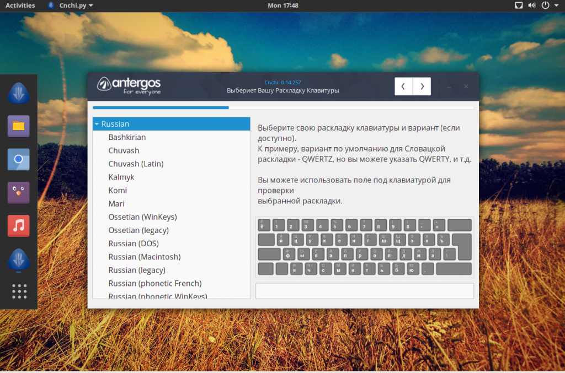Viewport: 565px width, 373px height.
Task: Click the volume icon in top bar
Action: click(x=532, y=6)
